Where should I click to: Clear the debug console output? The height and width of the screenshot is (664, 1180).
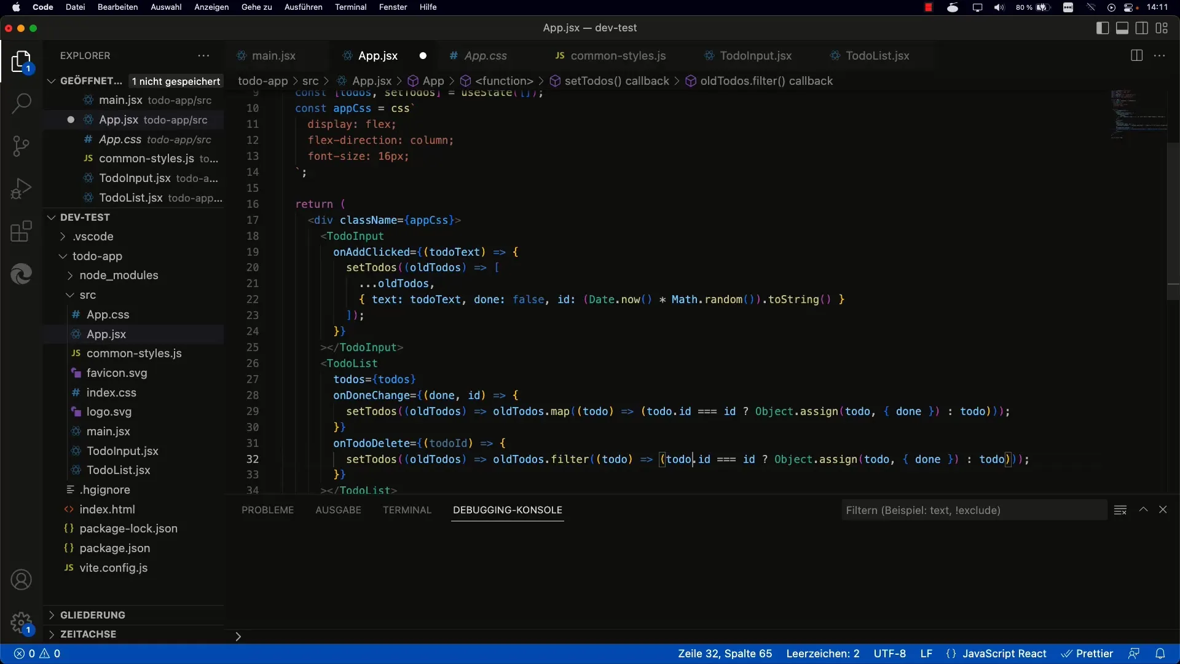pos(1120,510)
